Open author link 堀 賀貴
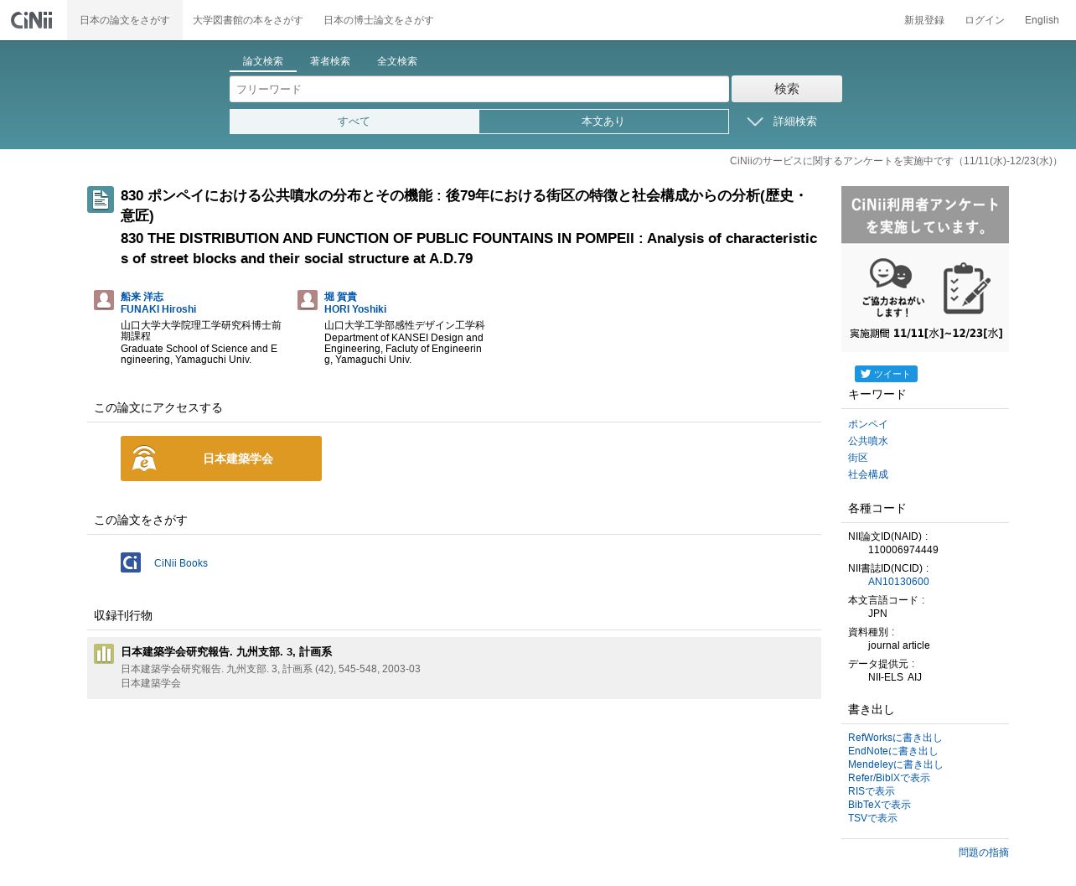This screenshot has height=886, width=1076. pos(340,297)
